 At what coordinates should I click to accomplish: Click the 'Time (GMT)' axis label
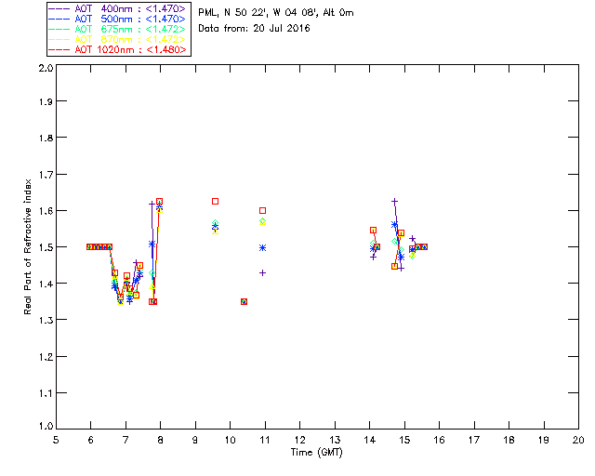click(317, 453)
